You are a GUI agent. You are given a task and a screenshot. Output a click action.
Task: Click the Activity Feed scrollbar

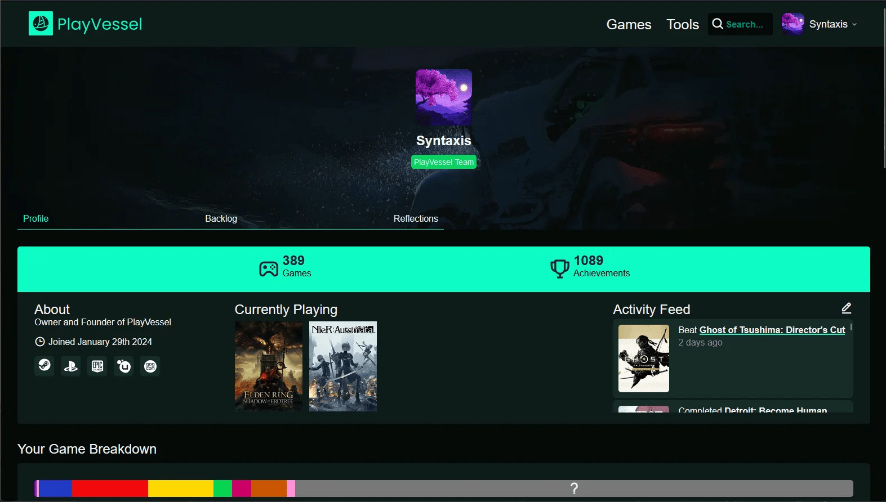click(851, 327)
